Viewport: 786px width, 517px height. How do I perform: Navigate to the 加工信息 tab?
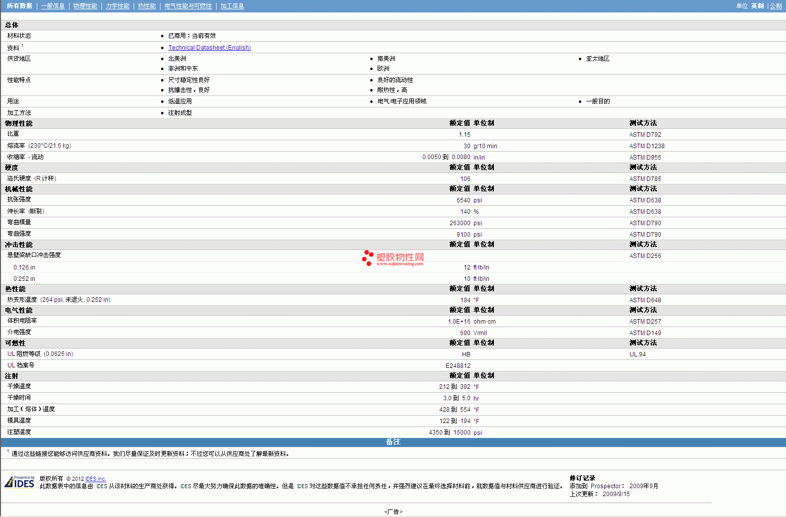(x=232, y=6)
